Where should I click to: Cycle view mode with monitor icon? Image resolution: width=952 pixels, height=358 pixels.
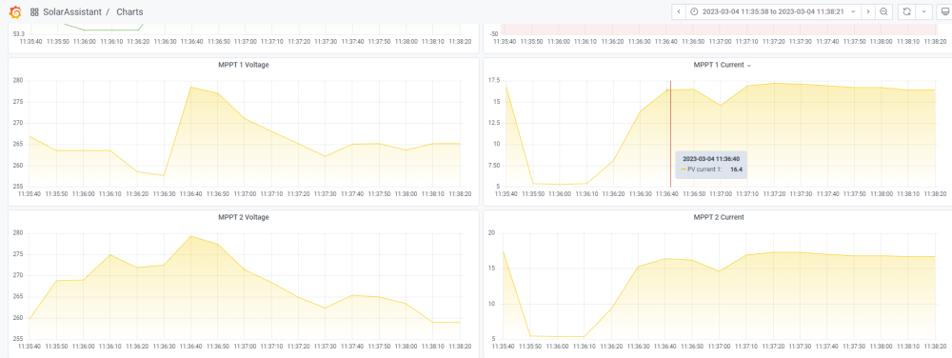pyautogui.click(x=944, y=11)
